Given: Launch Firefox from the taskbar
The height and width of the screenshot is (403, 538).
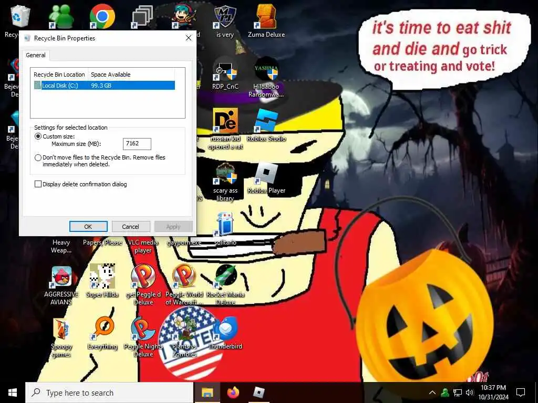Looking at the screenshot, I should click(x=233, y=393).
